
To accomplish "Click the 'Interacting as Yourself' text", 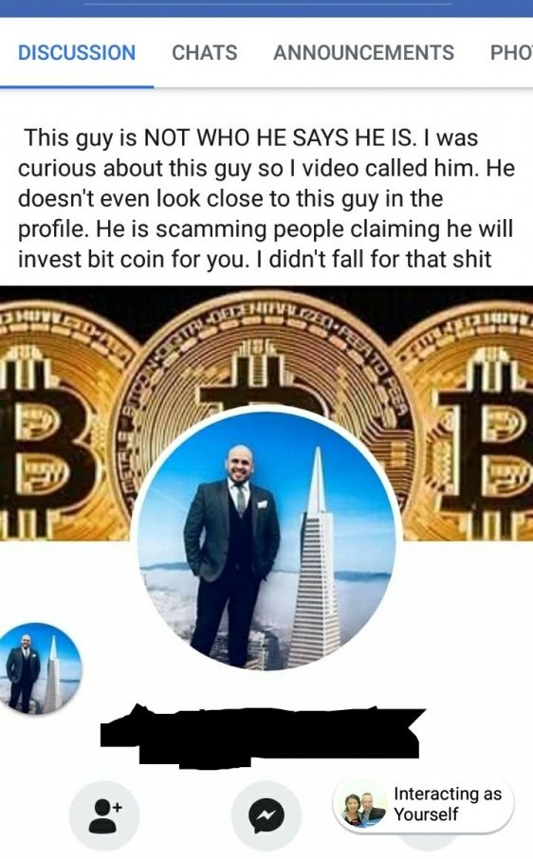I will [x=448, y=804].
